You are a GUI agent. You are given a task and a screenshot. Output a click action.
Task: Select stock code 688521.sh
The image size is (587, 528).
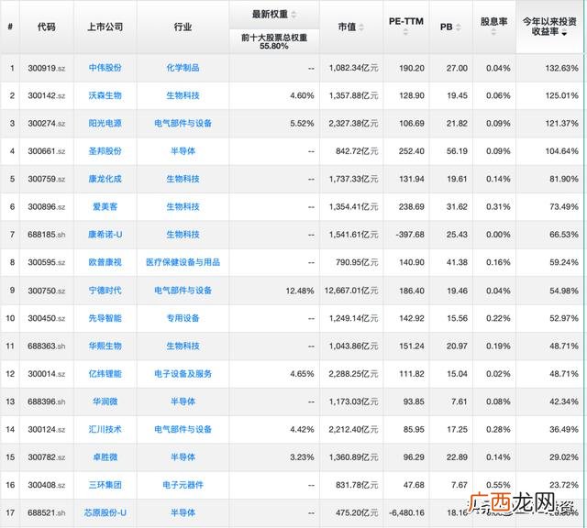pyautogui.click(x=47, y=512)
